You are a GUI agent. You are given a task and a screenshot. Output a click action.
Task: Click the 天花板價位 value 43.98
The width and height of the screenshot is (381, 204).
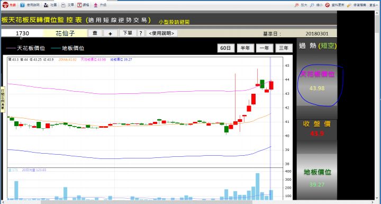click(317, 88)
